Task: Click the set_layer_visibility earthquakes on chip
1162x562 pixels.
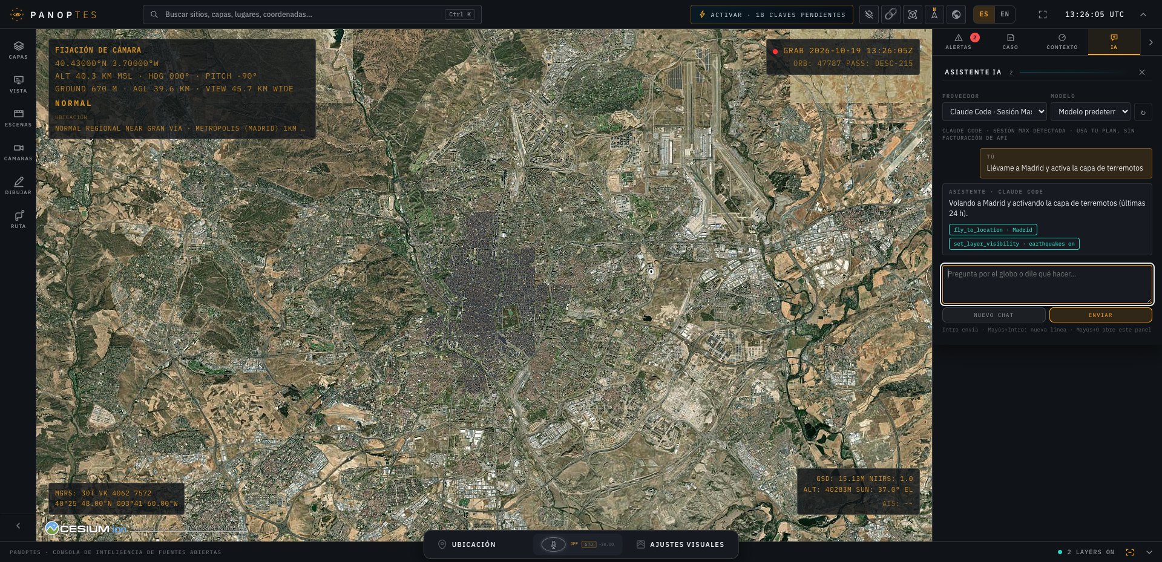Action: click(1014, 244)
